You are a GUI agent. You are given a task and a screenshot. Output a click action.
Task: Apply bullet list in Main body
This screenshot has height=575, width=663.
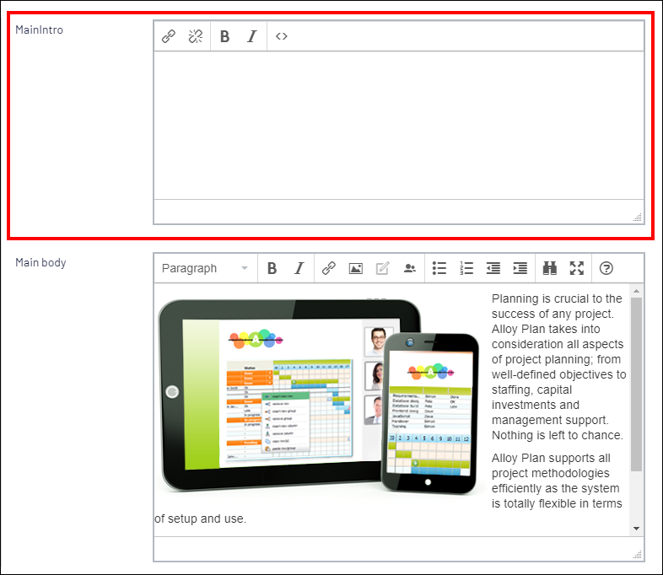(x=439, y=268)
